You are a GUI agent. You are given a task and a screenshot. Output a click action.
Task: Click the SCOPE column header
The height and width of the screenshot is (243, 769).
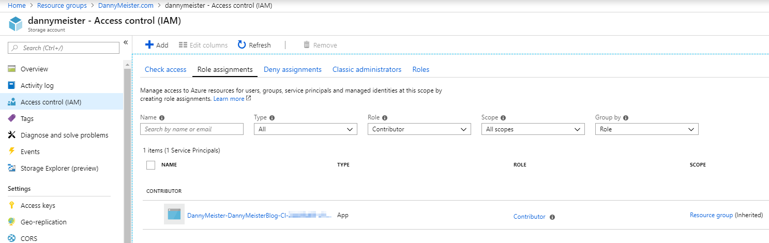[698, 165]
